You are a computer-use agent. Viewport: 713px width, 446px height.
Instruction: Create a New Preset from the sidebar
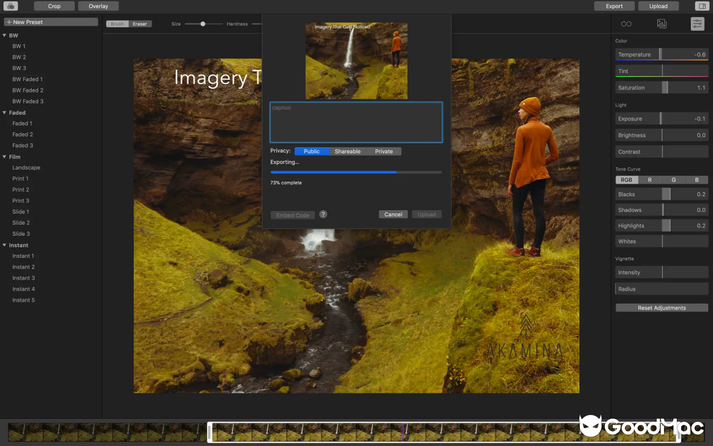click(50, 21)
